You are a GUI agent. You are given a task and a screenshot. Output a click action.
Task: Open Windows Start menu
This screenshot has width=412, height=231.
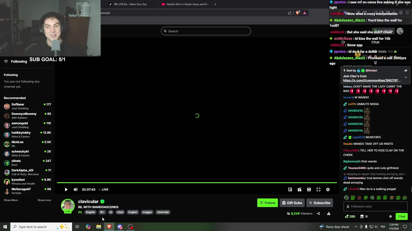click(x=5, y=227)
